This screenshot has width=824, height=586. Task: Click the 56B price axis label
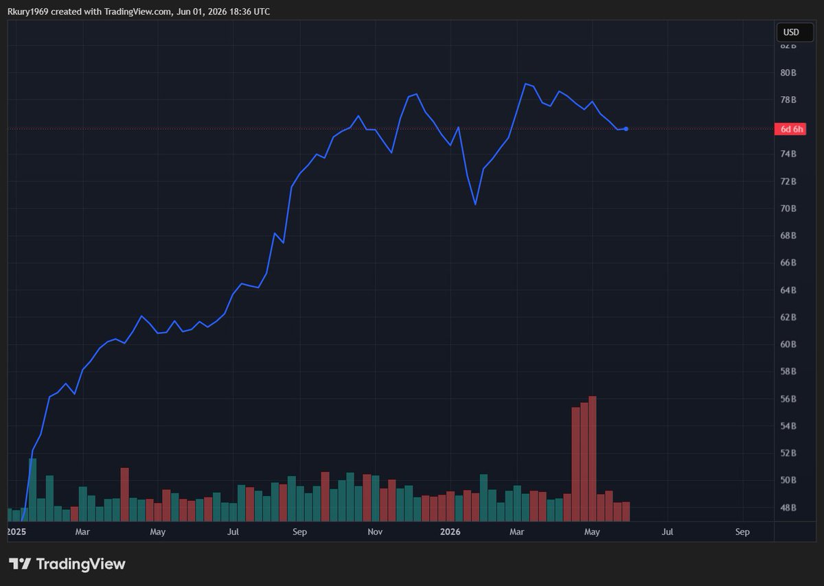tap(788, 399)
